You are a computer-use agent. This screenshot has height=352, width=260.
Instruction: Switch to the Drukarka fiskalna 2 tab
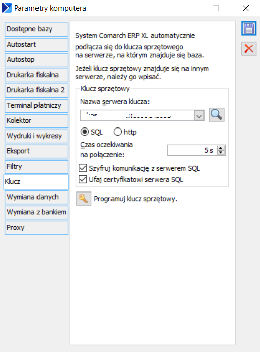pyautogui.click(x=36, y=90)
